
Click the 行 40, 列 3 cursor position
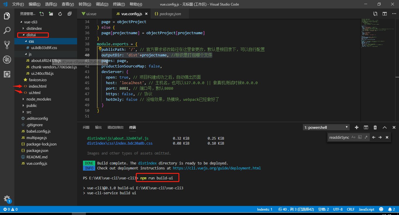coord(296,209)
